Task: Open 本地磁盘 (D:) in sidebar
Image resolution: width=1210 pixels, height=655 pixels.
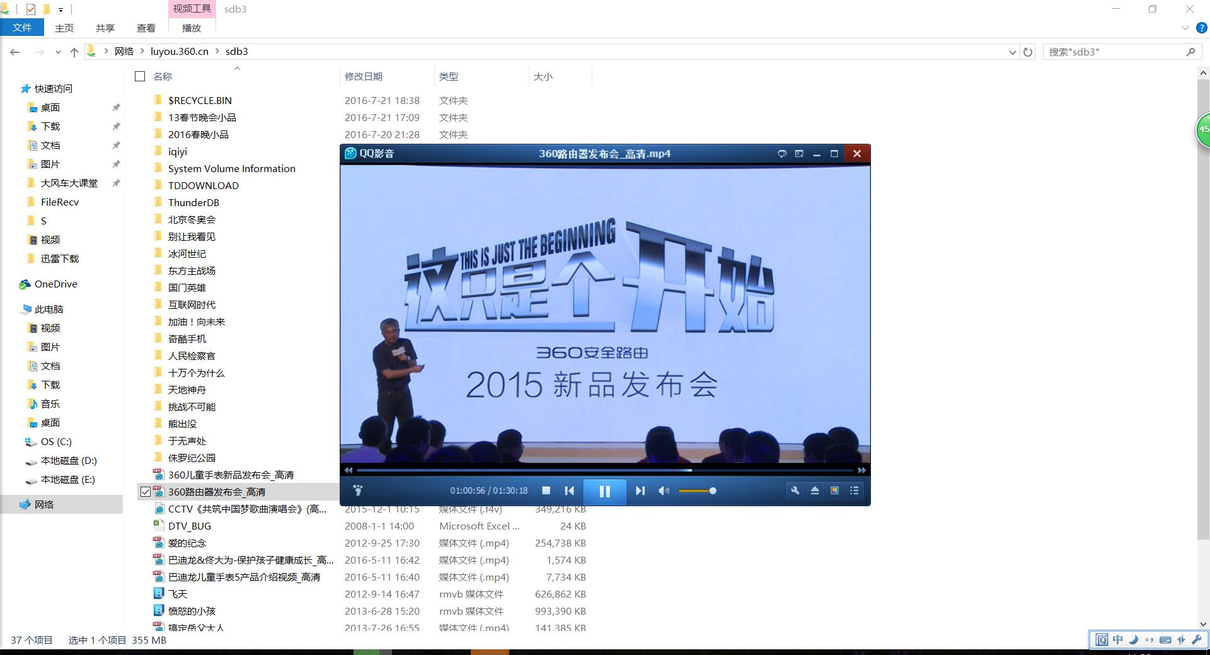Action: [x=69, y=460]
